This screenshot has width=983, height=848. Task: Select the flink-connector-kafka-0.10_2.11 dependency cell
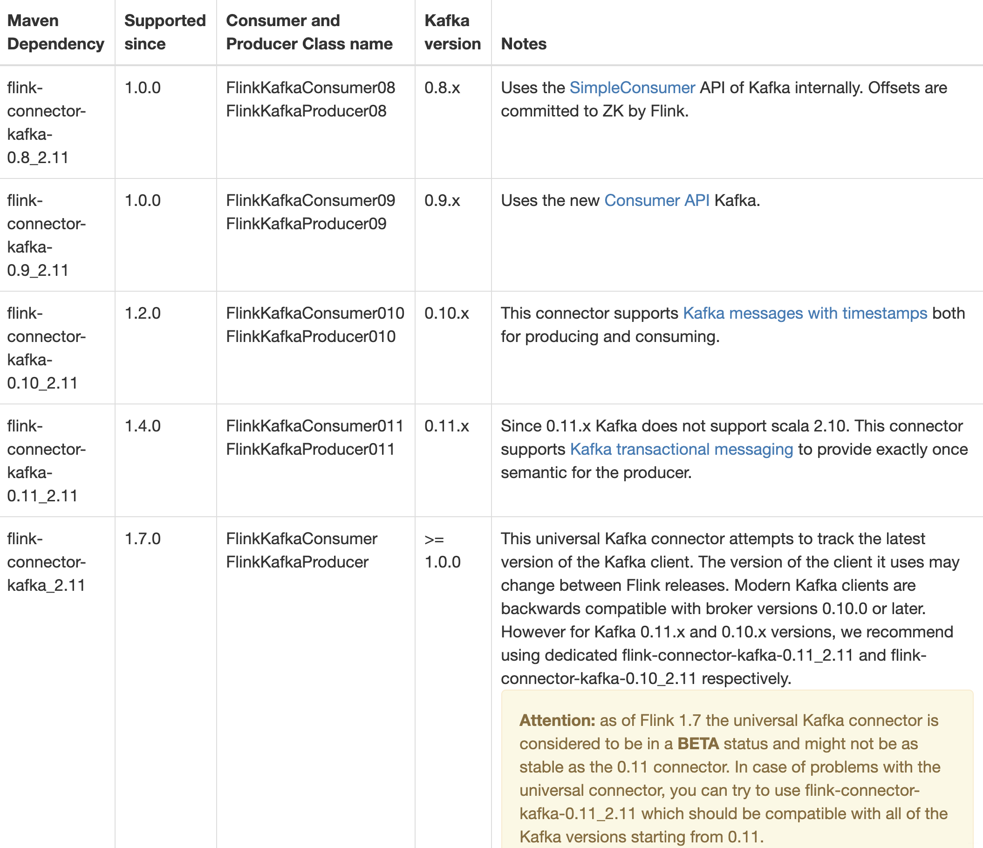[x=46, y=348]
